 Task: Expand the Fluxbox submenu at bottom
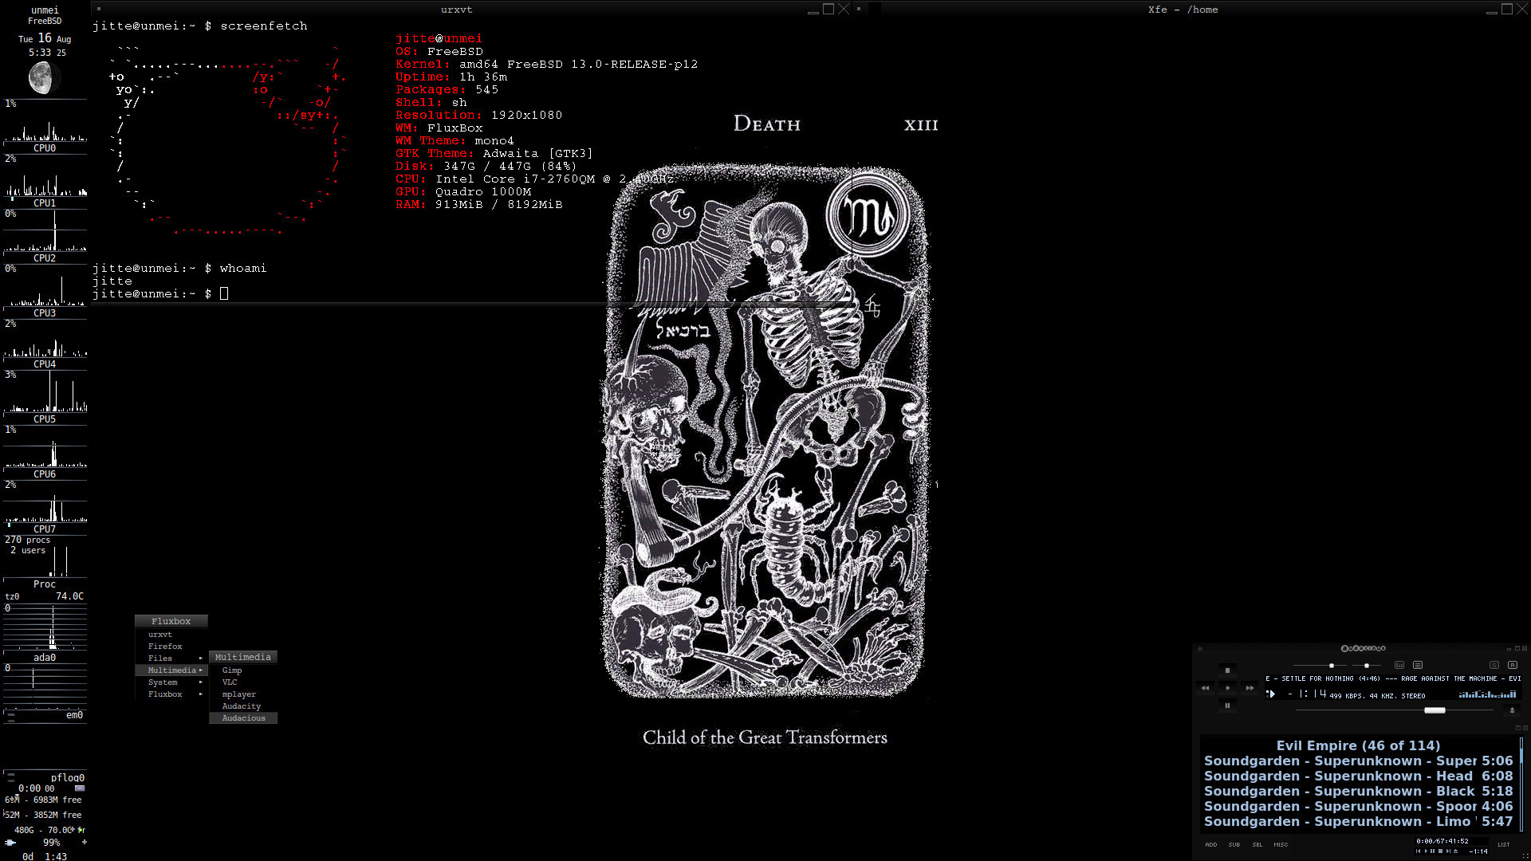pyautogui.click(x=171, y=694)
